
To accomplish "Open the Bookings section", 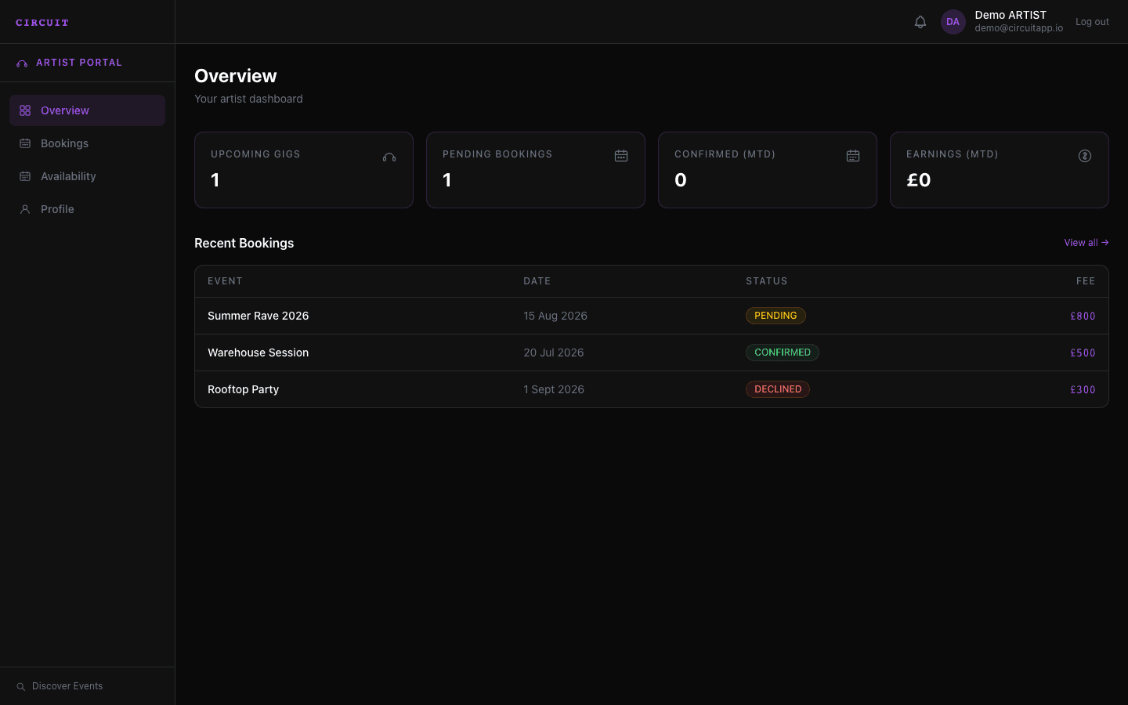I will pos(87,143).
